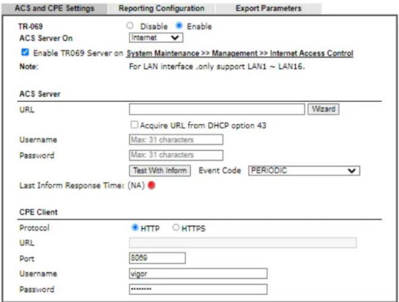This screenshot has height=302, width=399.
Task: Click the CPE Client Username field 'vigor'
Action: 198,273
